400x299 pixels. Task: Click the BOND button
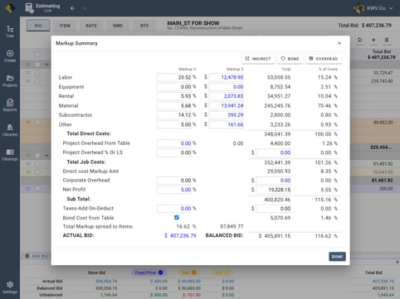[290, 59]
